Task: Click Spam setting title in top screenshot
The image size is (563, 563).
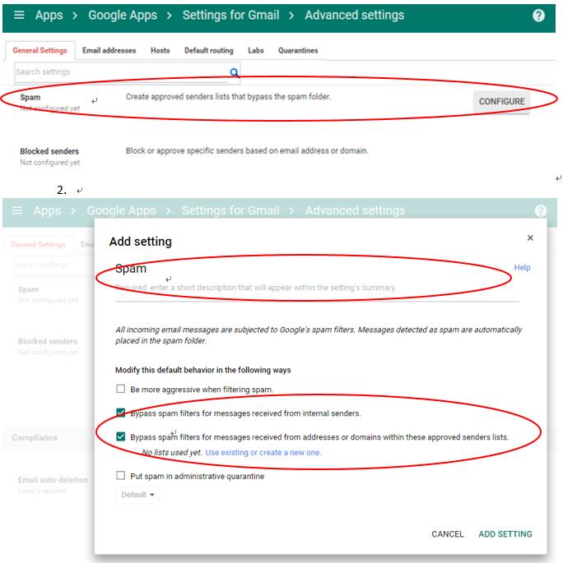Action: 30,97
